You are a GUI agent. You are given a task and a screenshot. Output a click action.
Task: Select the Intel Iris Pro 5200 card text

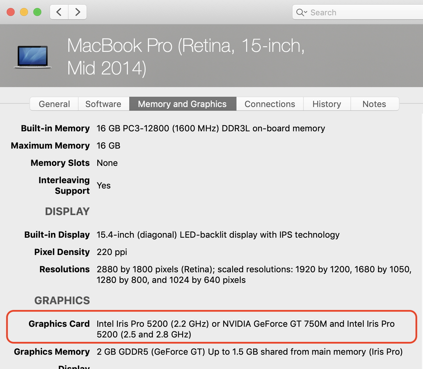click(246, 329)
